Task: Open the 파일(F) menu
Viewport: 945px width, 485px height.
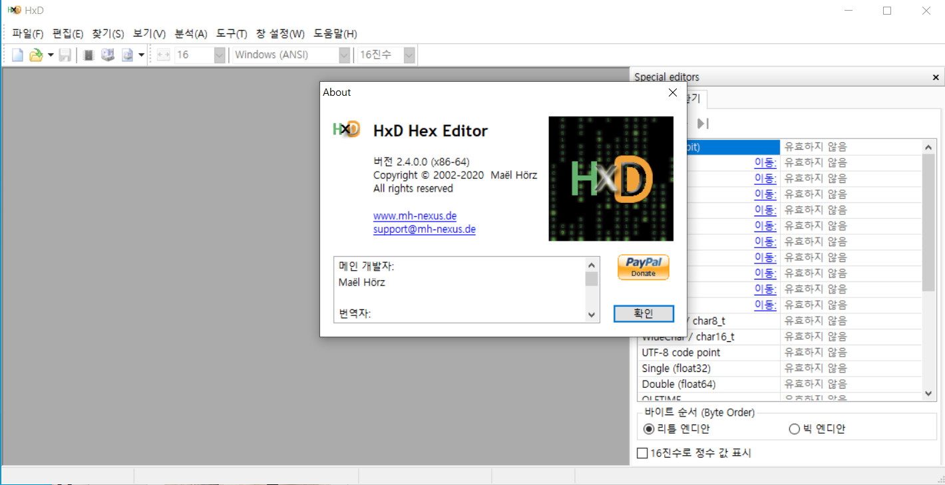Action: pos(27,34)
